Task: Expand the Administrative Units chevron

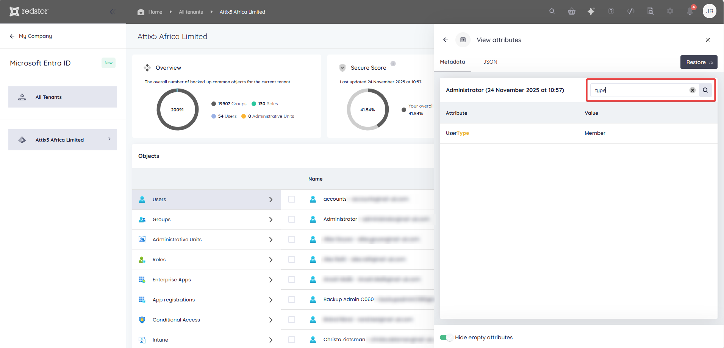Action: 271,240
